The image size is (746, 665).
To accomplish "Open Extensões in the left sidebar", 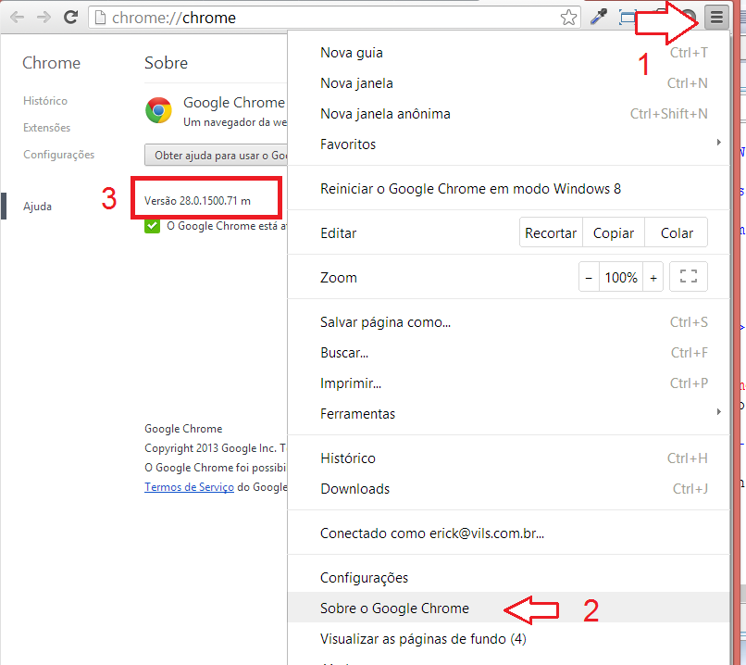I will click(x=46, y=128).
